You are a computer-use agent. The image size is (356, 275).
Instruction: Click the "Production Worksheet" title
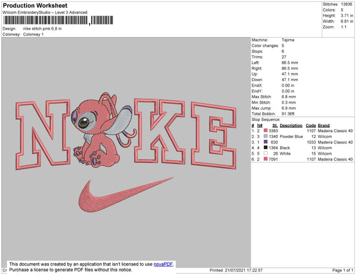pyautogui.click(x=35, y=5)
